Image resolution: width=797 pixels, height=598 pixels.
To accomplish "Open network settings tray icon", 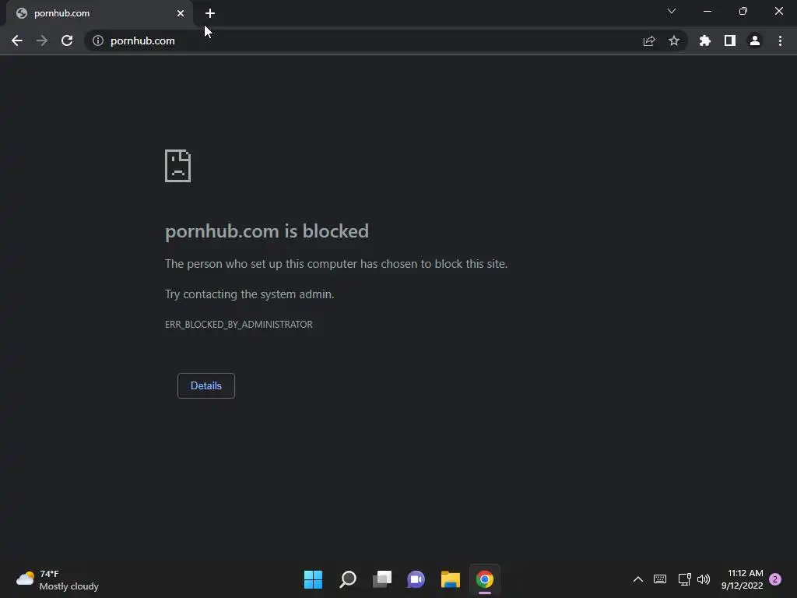I will point(685,579).
